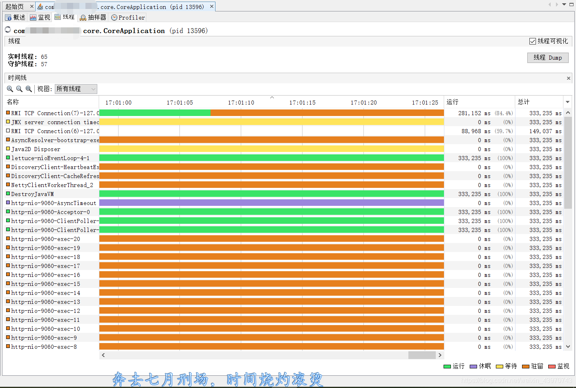Click the refresh spinner beside CoreApplication

tap(7, 29)
